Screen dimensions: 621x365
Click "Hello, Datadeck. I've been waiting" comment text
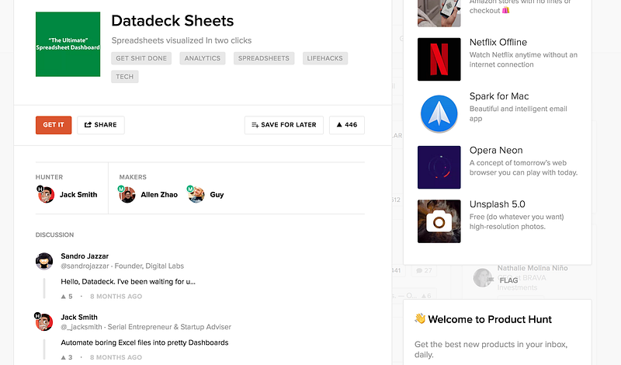pyautogui.click(x=128, y=282)
